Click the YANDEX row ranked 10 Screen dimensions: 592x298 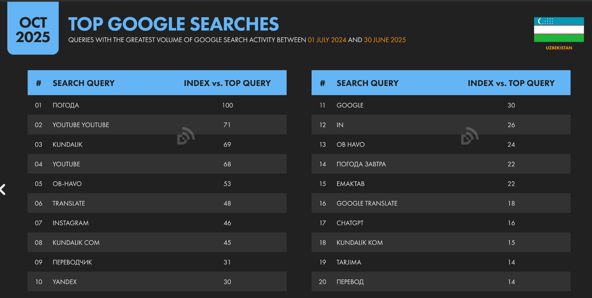coord(157,282)
